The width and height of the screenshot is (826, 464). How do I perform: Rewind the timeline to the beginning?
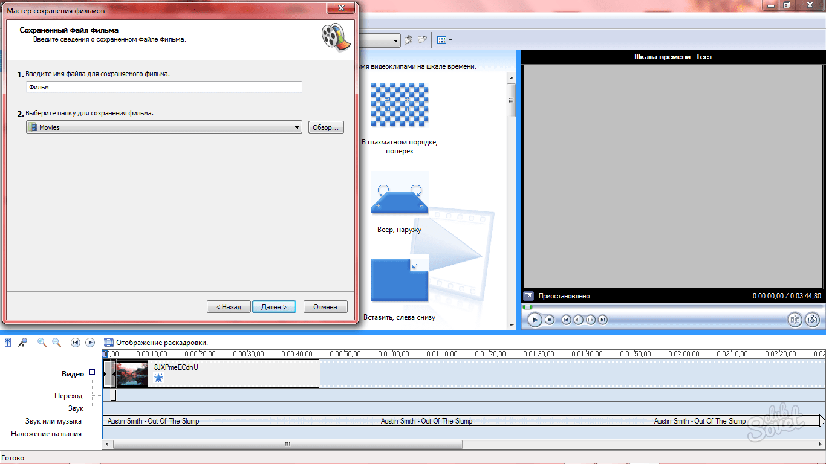76,343
